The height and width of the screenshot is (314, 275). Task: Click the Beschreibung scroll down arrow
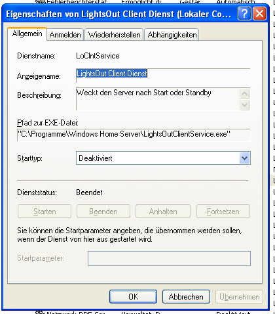click(x=245, y=104)
